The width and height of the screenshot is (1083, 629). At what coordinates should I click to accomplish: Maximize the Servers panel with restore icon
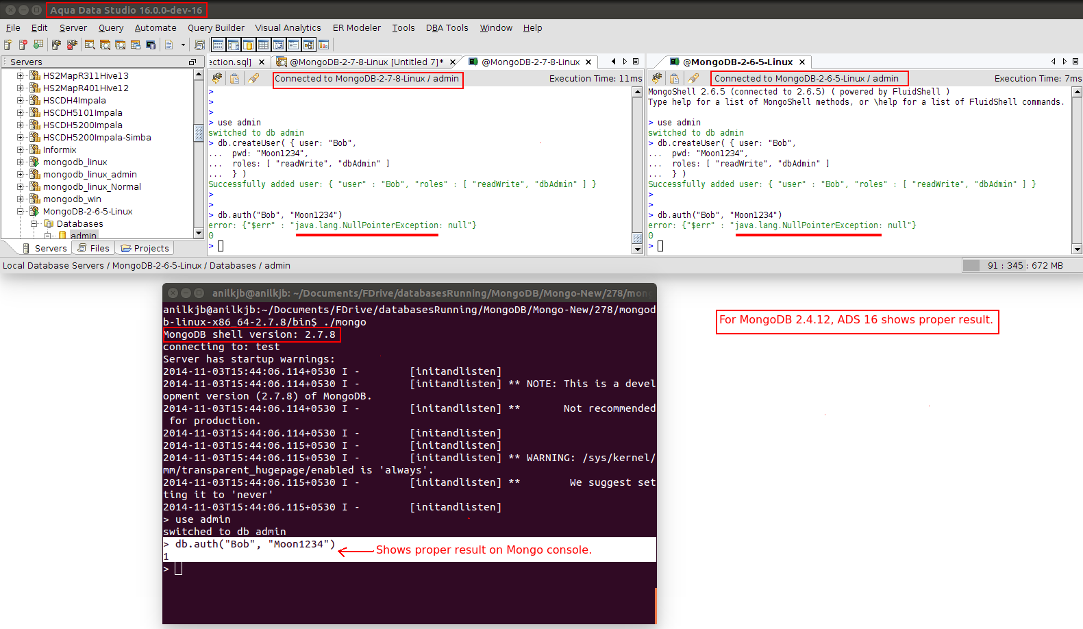click(192, 62)
